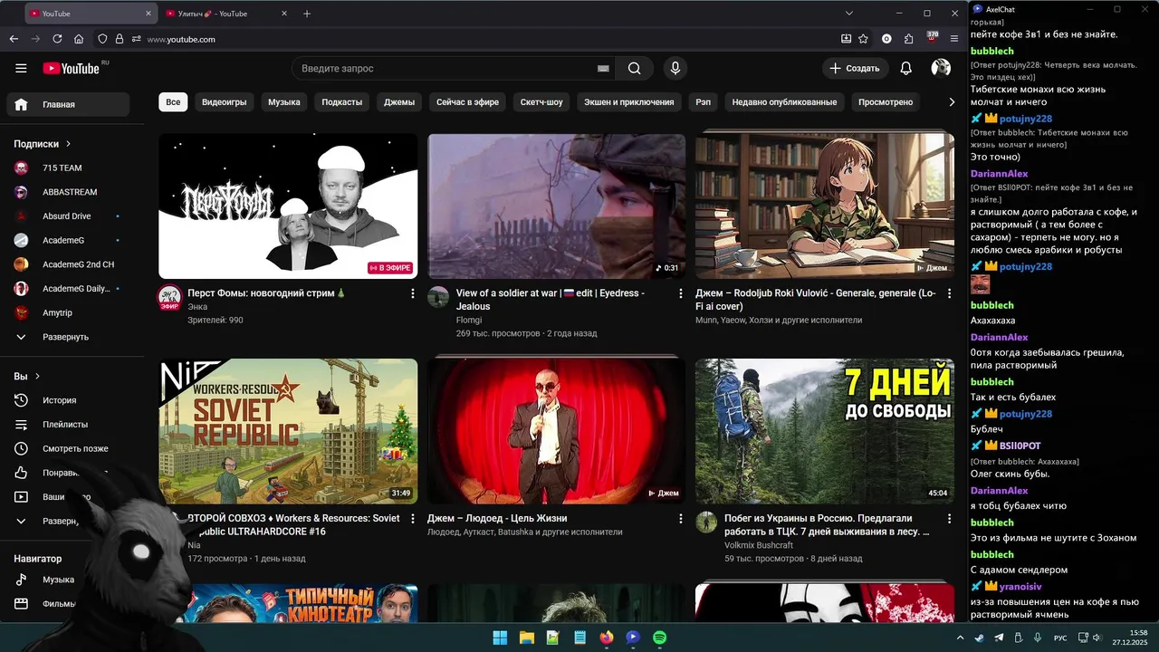Select the Видеоигры filter chip
1159x652 pixels.
pos(224,102)
